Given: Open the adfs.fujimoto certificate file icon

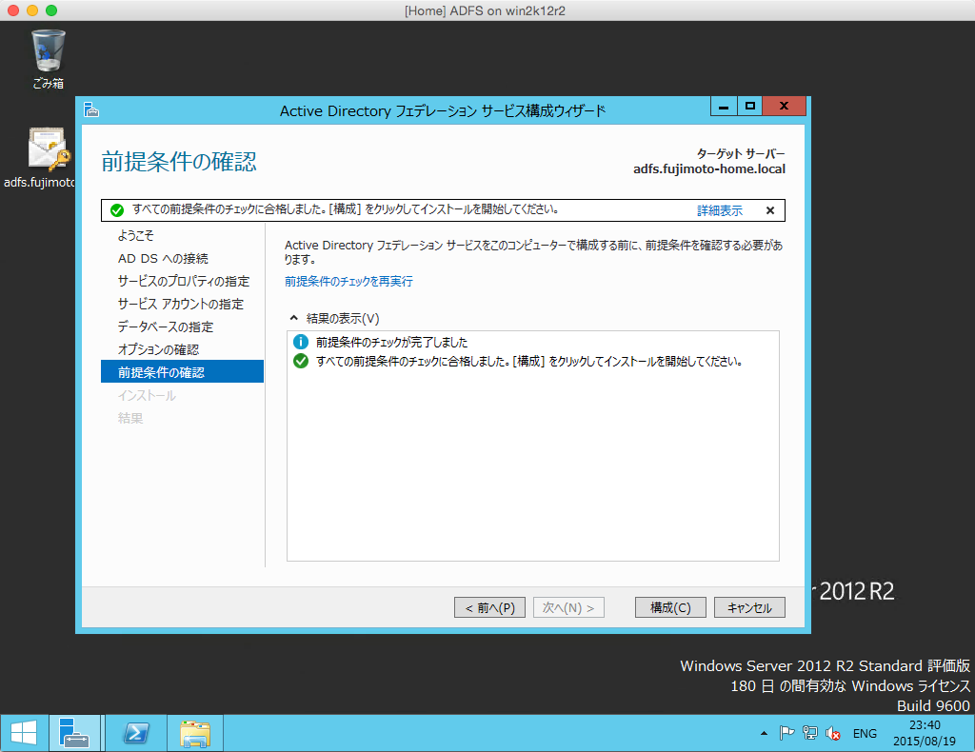Looking at the screenshot, I should point(48,150).
